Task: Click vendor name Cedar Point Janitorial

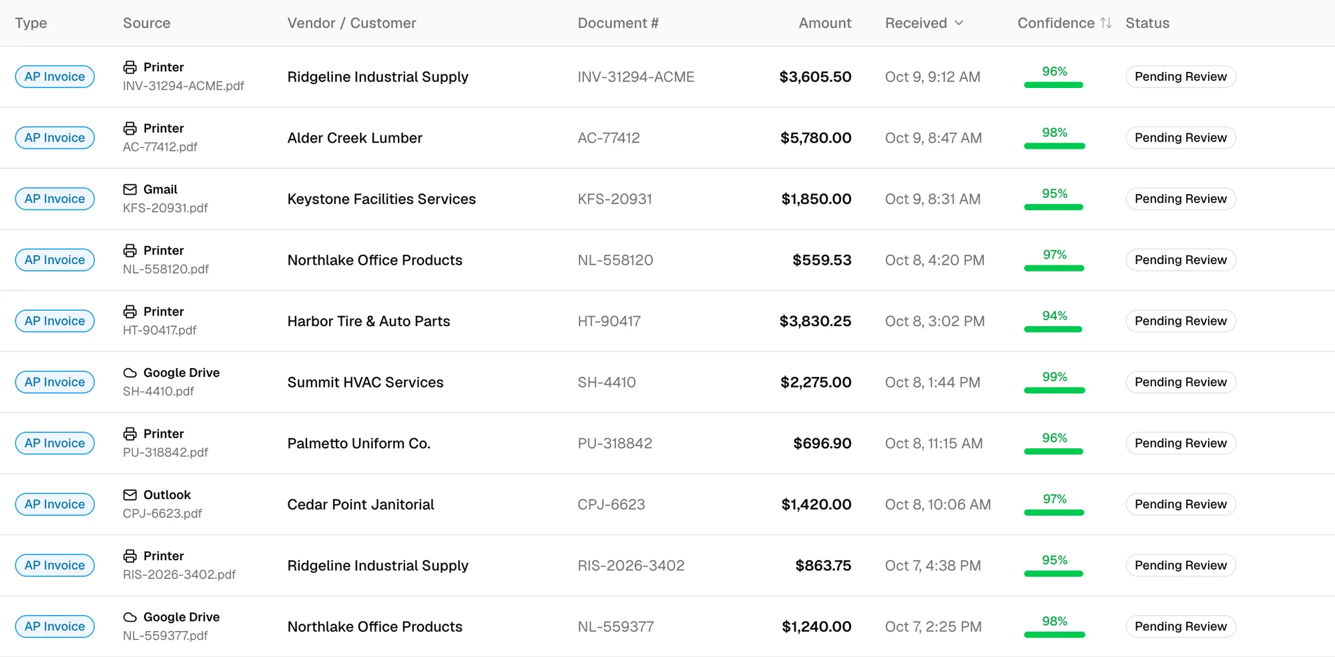Action: point(361,504)
